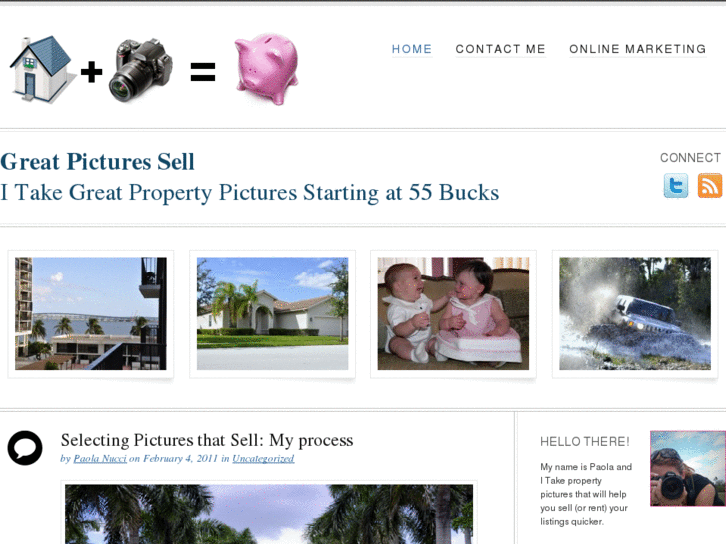Image resolution: width=726 pixels, height=544 pixels.
Task: Click the house icon in the logo
Action: (x=43, y=69)
